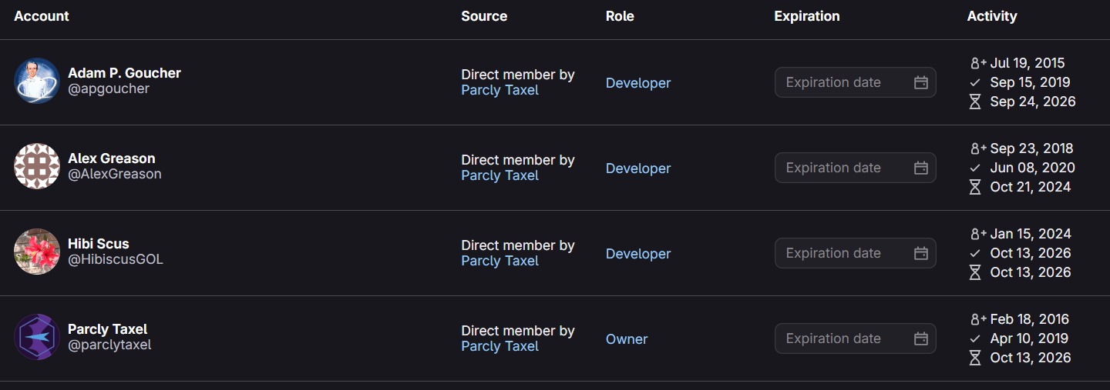Change Adam P. Goucher's Developer role
1110x390 pixels.
coord(638,83)
